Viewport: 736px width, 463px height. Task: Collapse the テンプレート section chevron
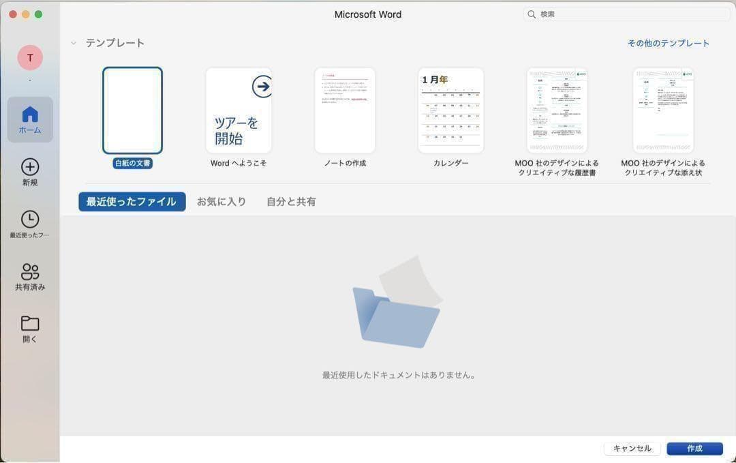[74, 42]
